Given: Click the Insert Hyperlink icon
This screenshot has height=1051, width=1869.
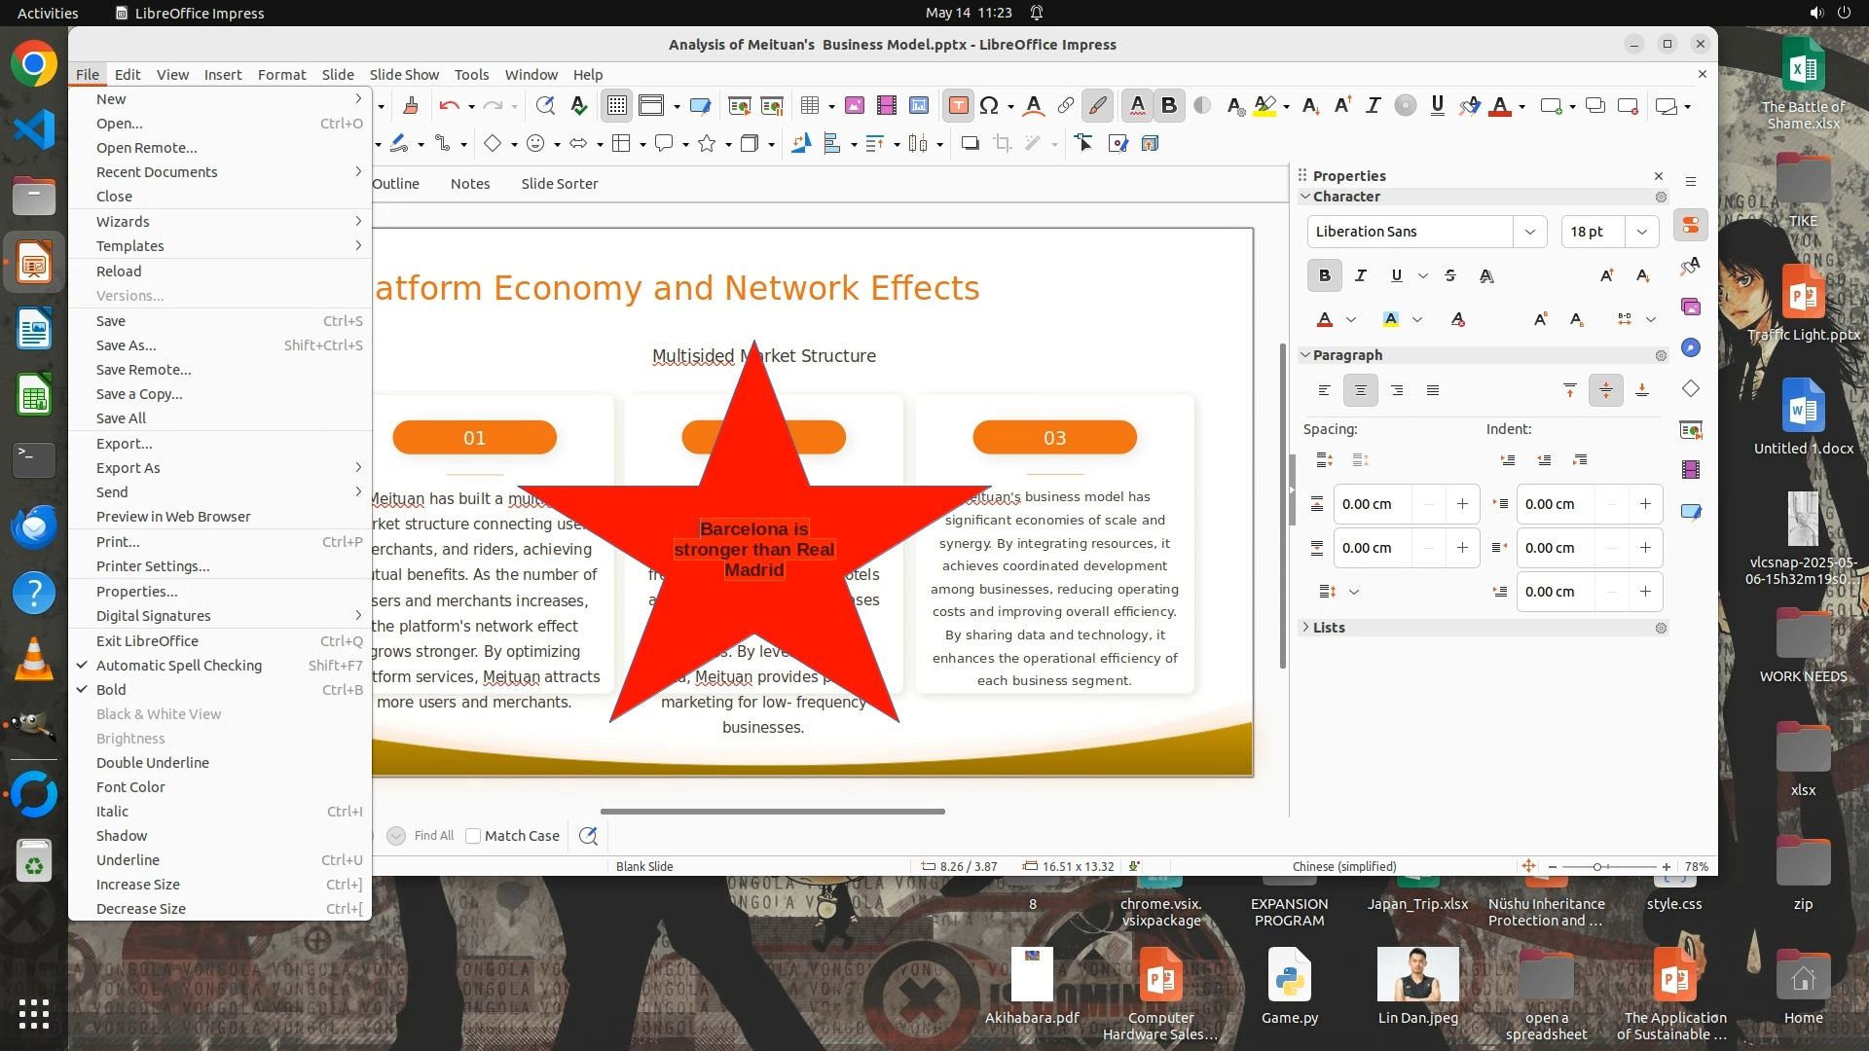Looking at the screenshot, I should coord(1066,106).
